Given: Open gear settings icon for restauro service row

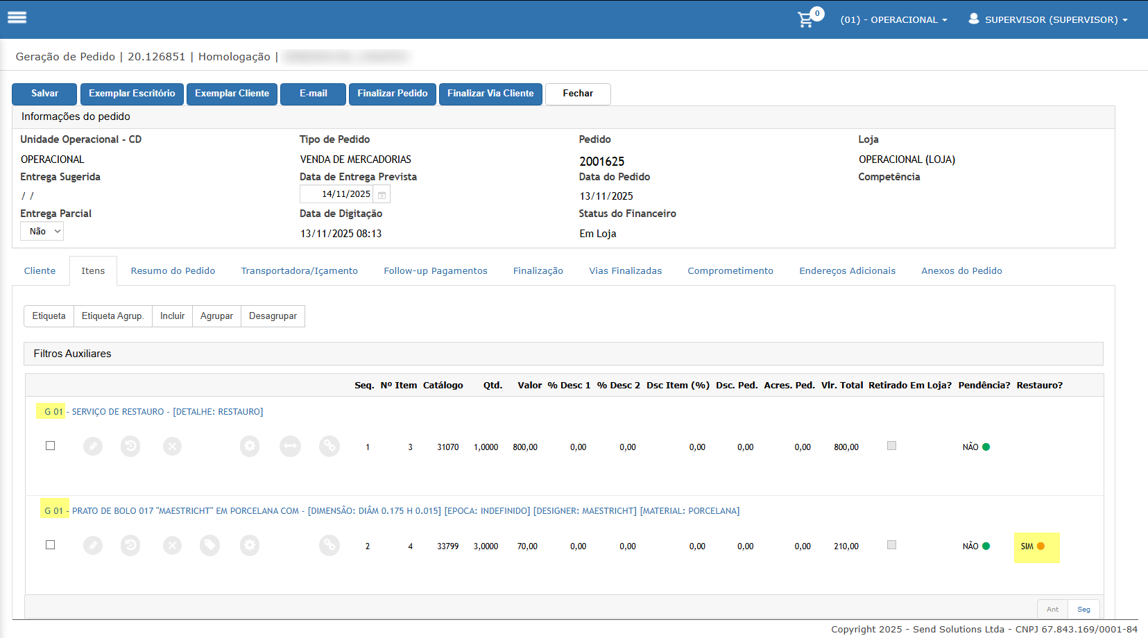Looking at the screenshot, I should (250, 446).
